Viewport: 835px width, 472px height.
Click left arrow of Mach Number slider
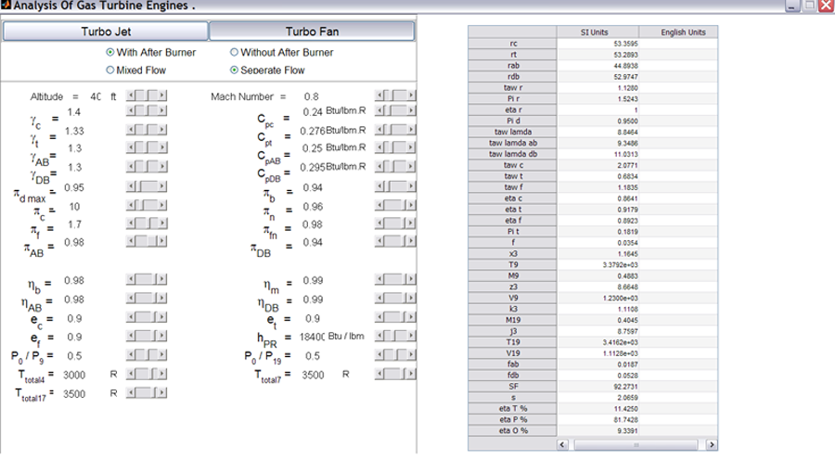[x=380, y=96]
